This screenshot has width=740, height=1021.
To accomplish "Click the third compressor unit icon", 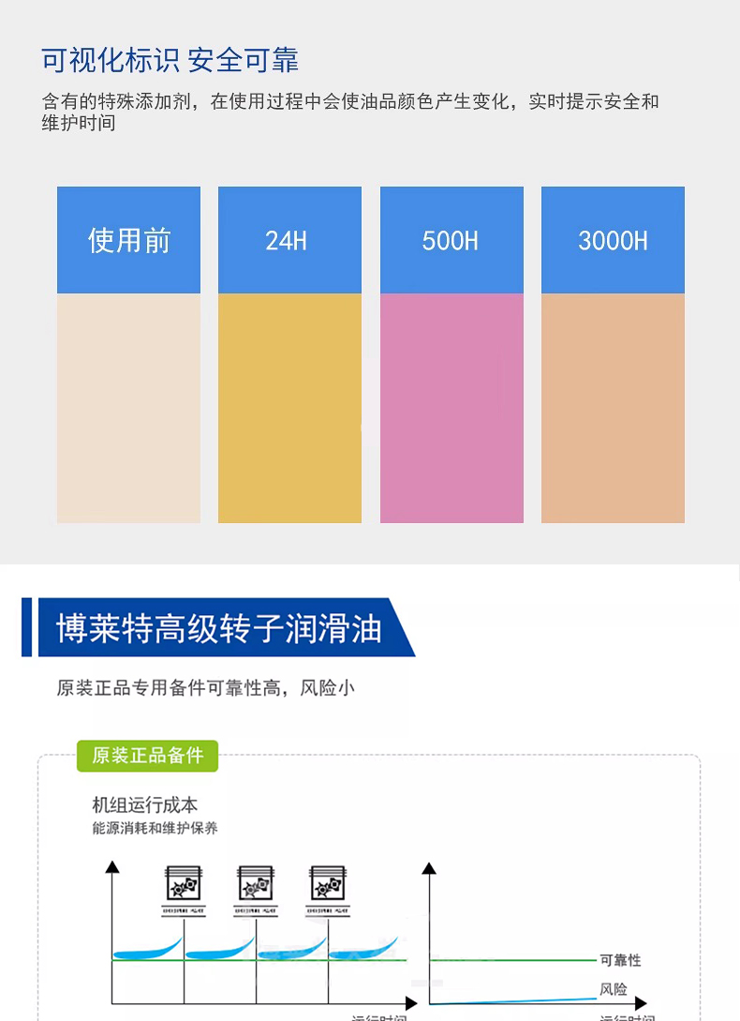I will [x=328, y=883].
